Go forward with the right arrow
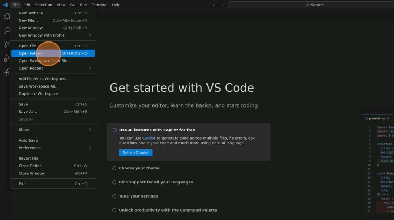This screenshot has width=394, height=220. point(222,5)
